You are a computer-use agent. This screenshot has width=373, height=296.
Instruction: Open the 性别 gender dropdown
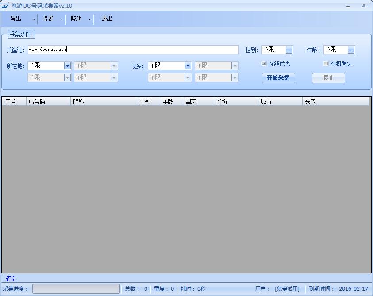pyautogui.click(x=290, y=50)
